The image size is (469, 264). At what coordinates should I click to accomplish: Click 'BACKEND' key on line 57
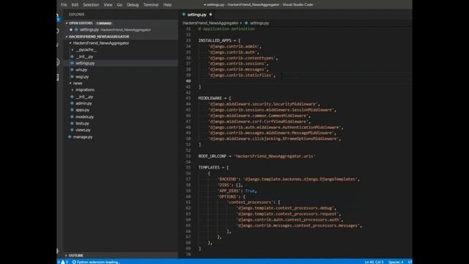coord(228,179)
